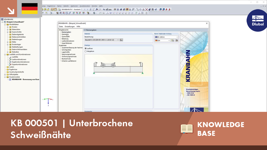Image resolution: width=267 pixels, height=150 pixels.
Task: Open the Tabelle menu in main window
Action: pyautogui.click(x=66, y=6)
